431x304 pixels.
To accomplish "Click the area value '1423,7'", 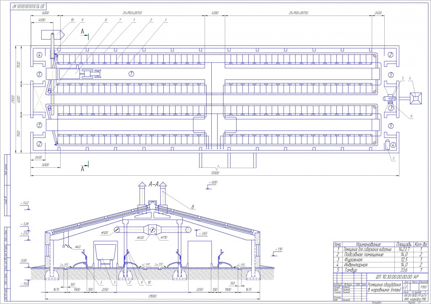I will point(404,249).
